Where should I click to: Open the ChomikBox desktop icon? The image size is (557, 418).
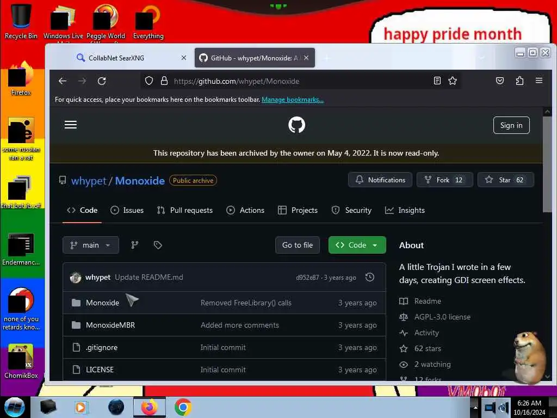pyautogui.click(x=21, y=362)
